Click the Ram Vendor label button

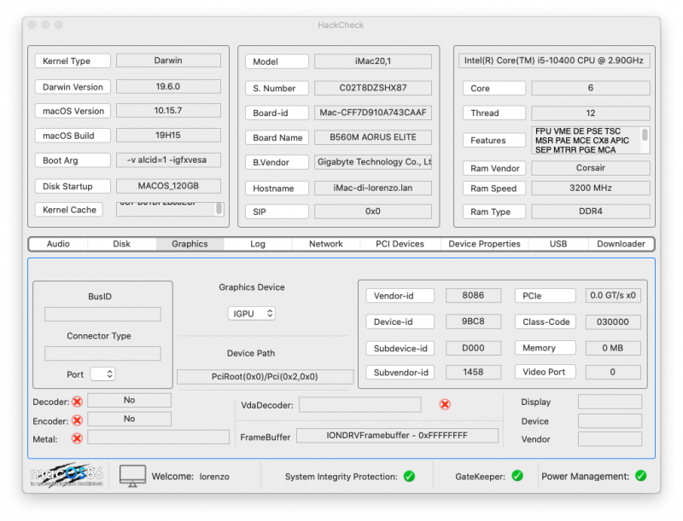point(494,168)
